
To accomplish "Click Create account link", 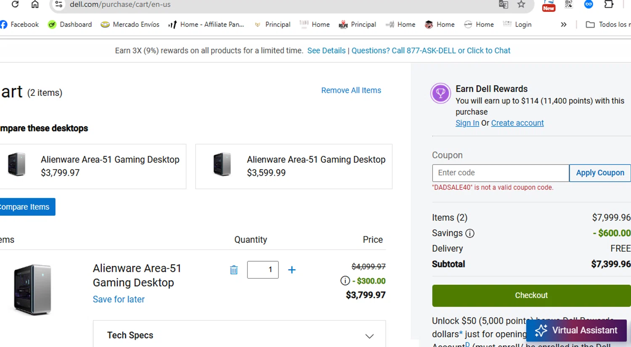I will [517, 123].
